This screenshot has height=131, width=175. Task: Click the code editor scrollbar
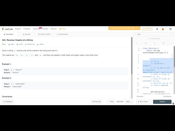coord(174,57)
